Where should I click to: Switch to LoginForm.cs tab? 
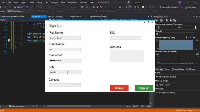(x=76, y=16)
